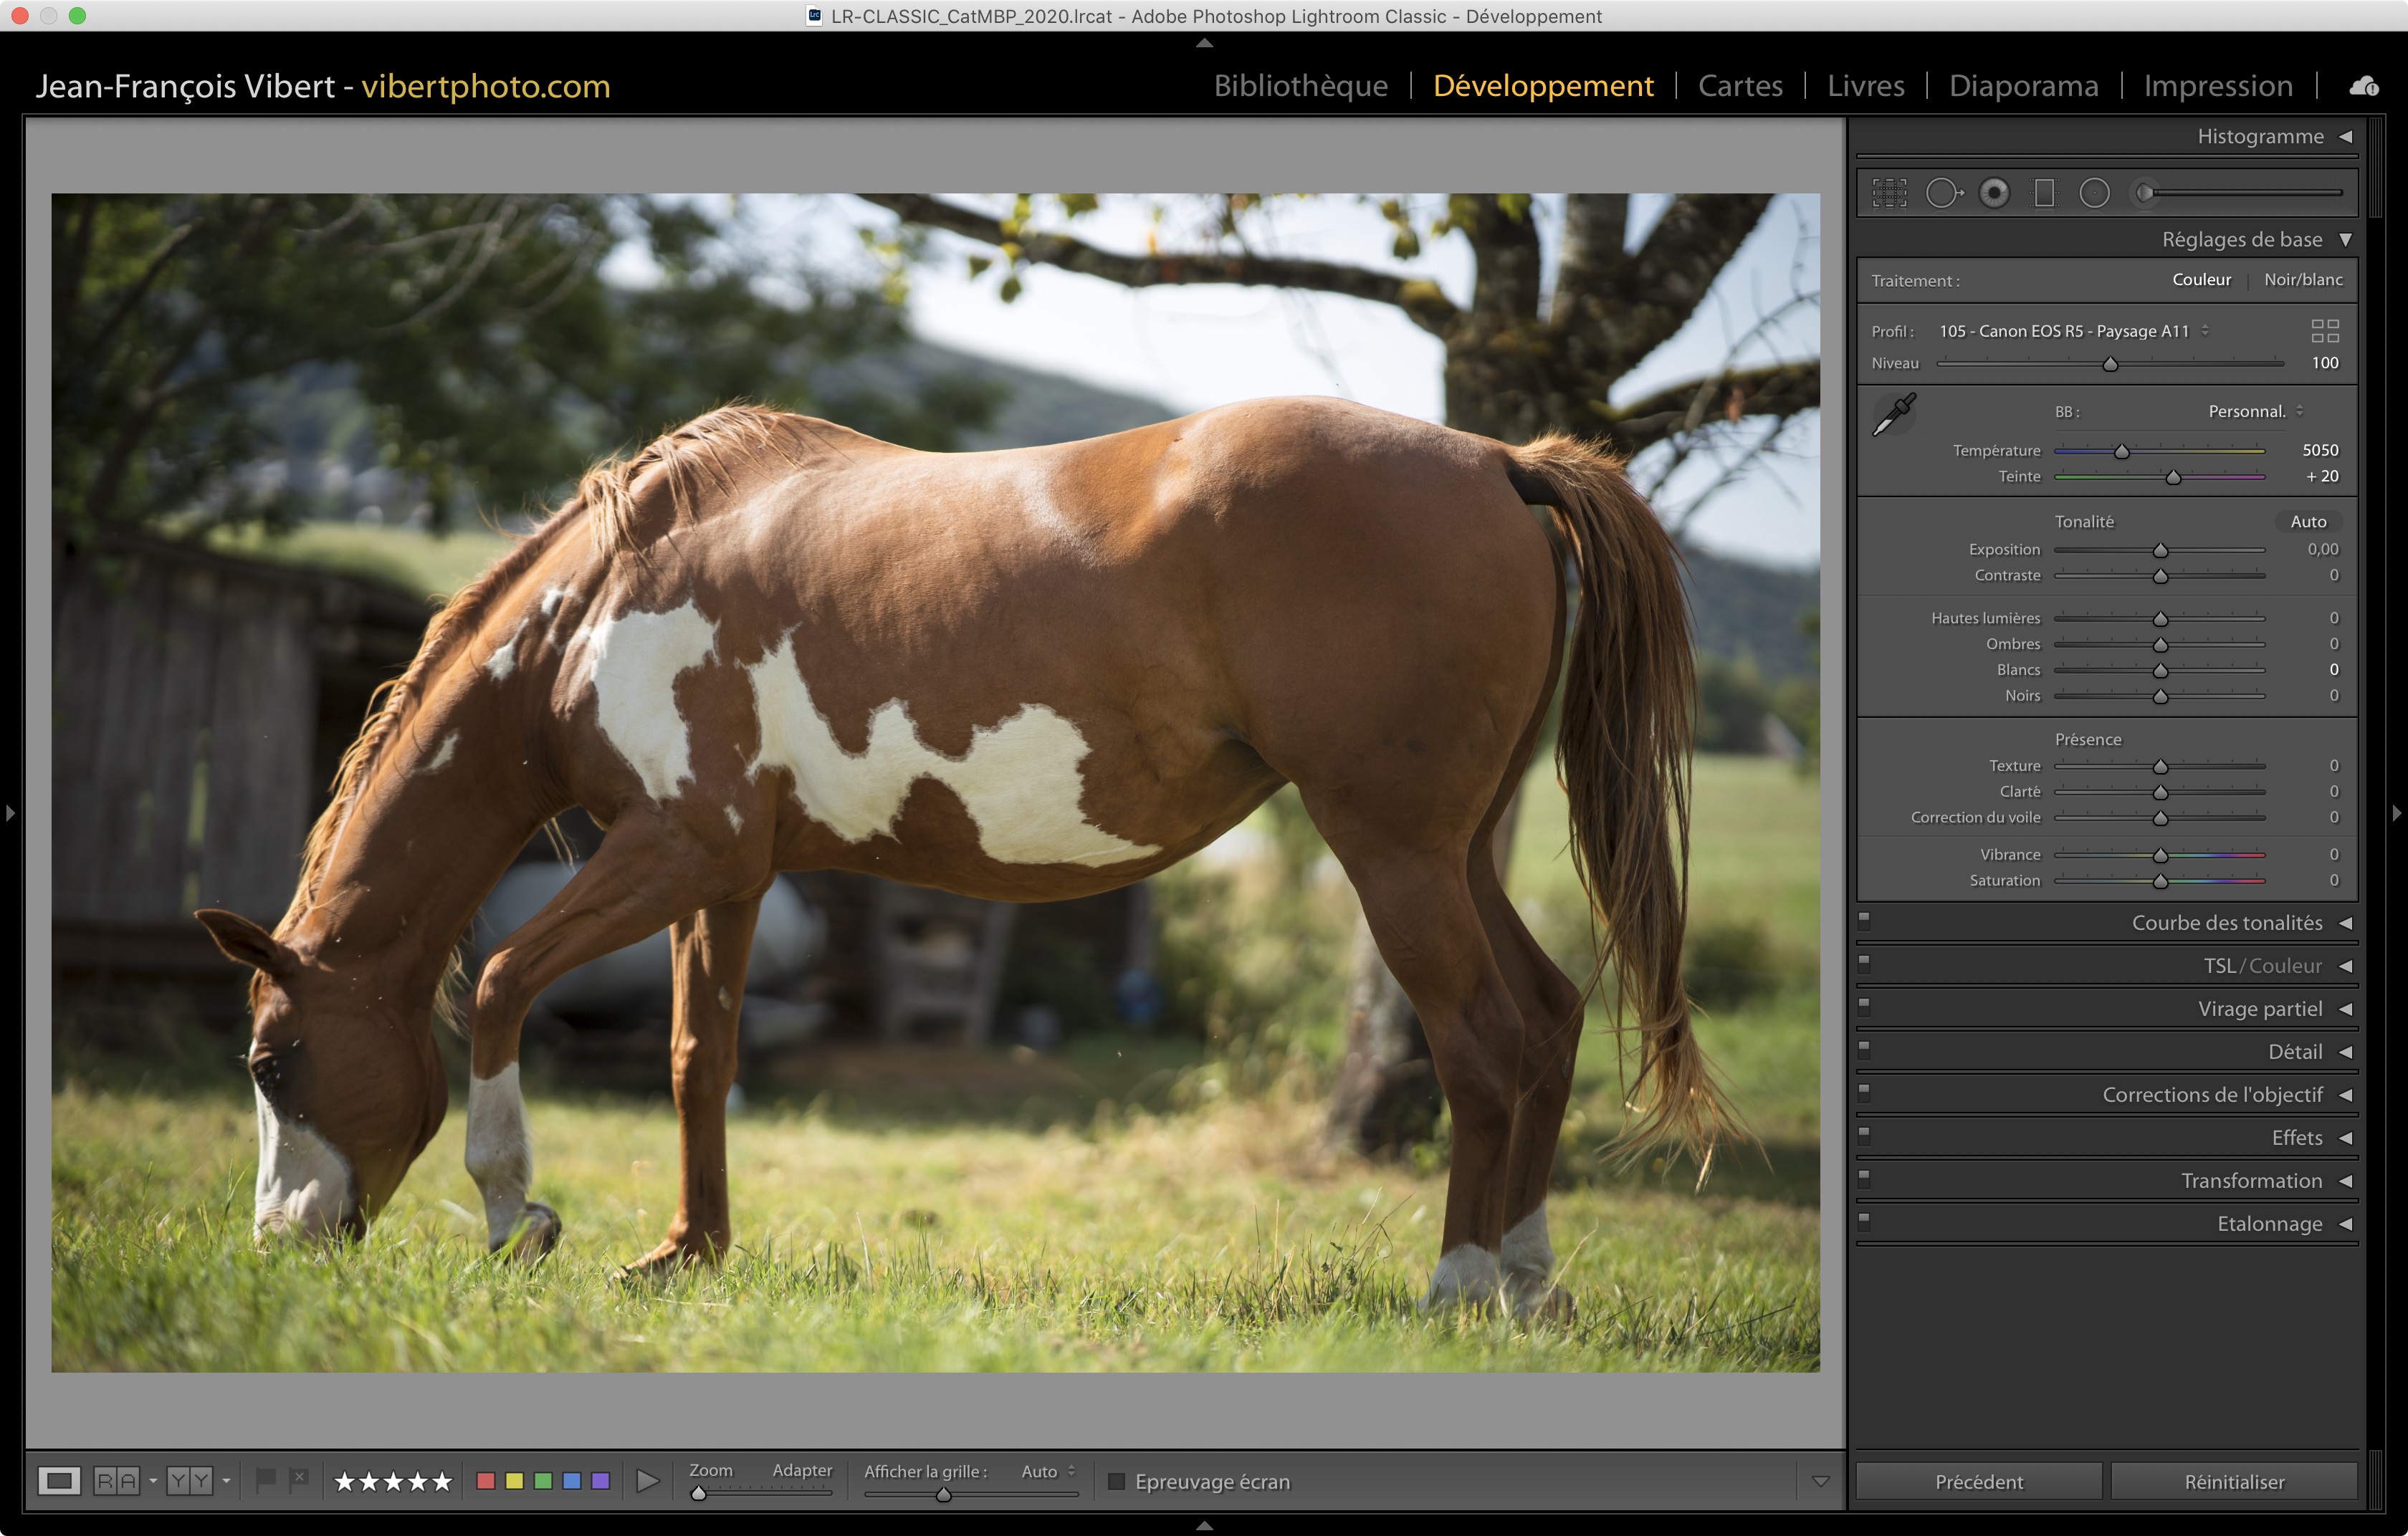Open the profile browser grid icon
This screenshot has width=2408, height=1536.
(2325, 331)
